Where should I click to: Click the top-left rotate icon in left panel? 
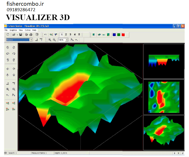8,47
